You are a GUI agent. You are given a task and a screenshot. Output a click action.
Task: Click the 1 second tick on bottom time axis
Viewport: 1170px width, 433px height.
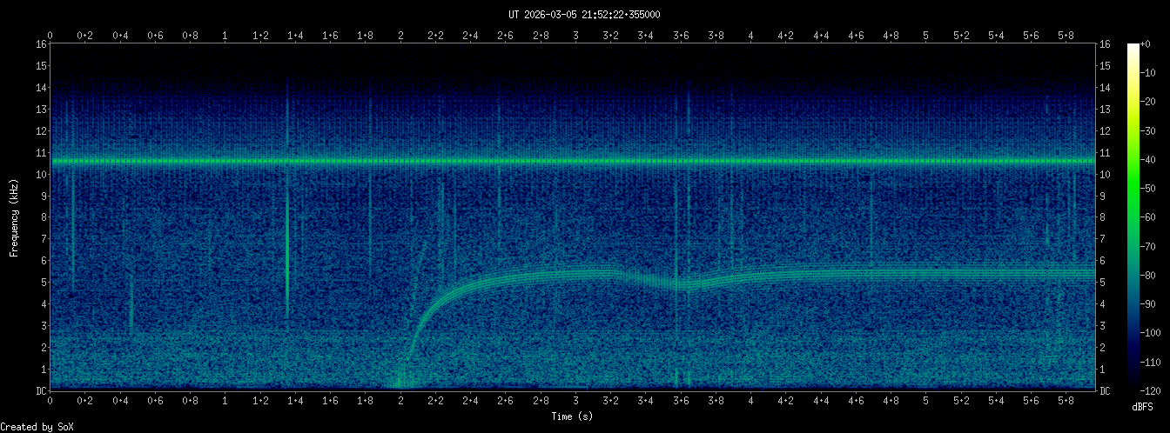225,401
